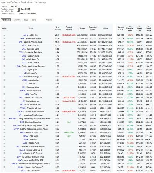Open the History tab

click(x=49, y=20)
